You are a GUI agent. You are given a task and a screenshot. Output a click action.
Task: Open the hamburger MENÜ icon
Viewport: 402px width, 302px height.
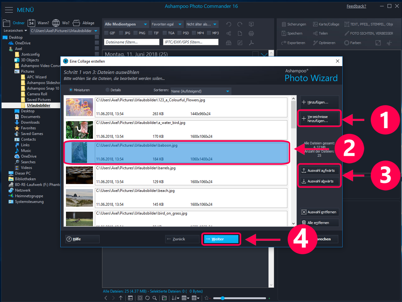pyautogui.click(x=9, y=10)
